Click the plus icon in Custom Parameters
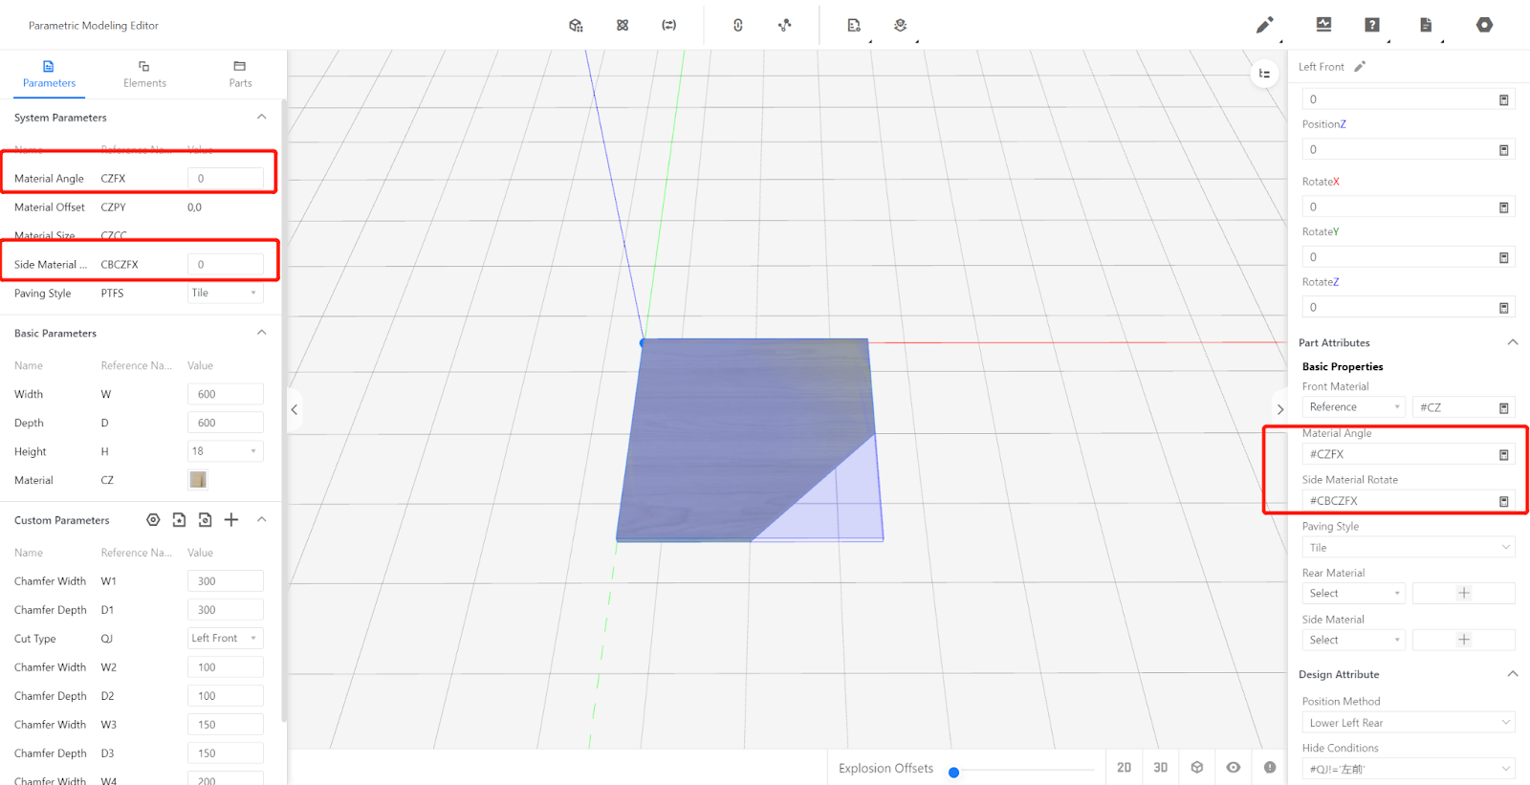This screenshot has height=785, width=1530. pyautogui.click(x=231, y=520)
